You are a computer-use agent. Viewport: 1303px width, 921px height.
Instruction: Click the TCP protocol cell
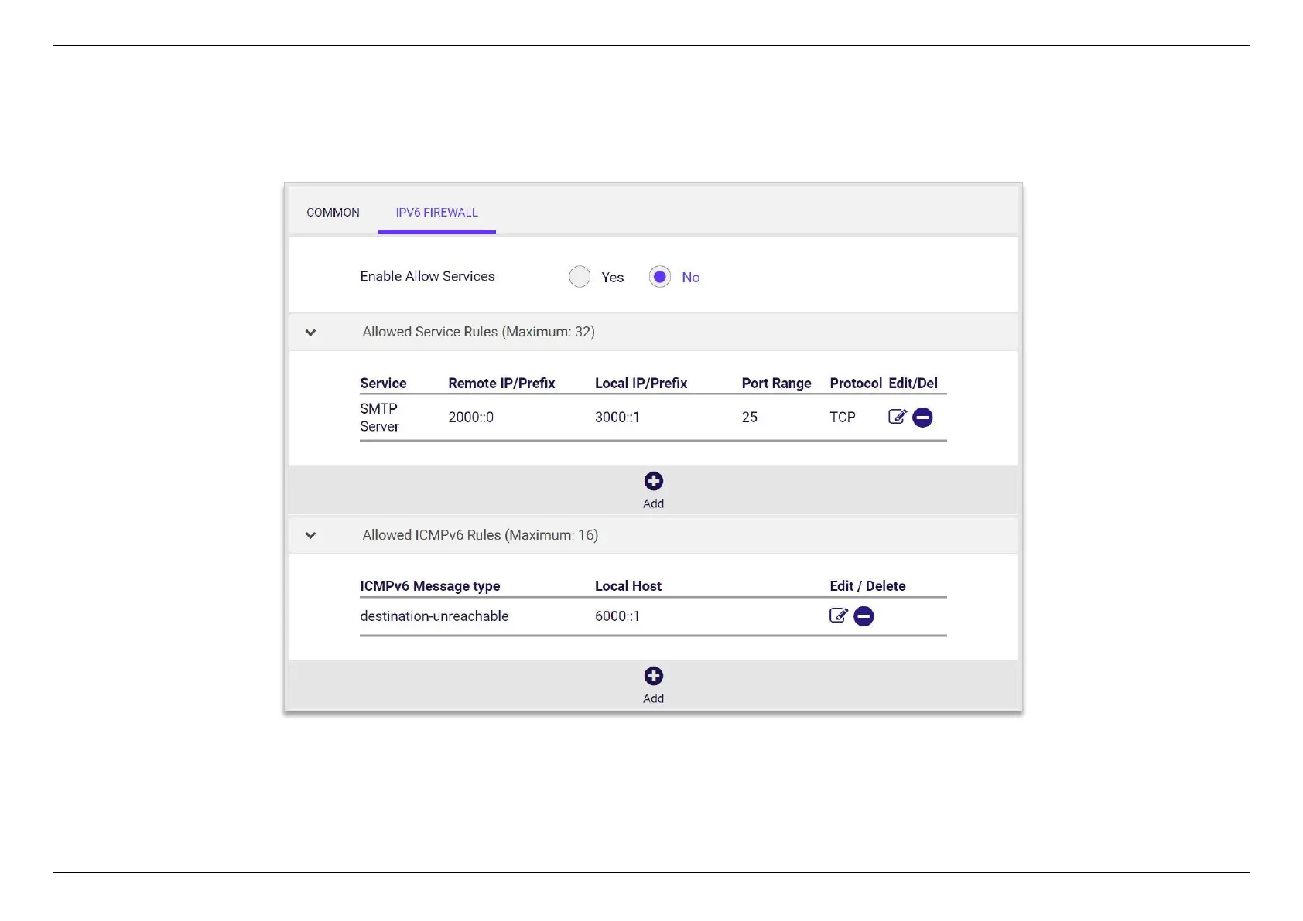(x=843, y=418)
